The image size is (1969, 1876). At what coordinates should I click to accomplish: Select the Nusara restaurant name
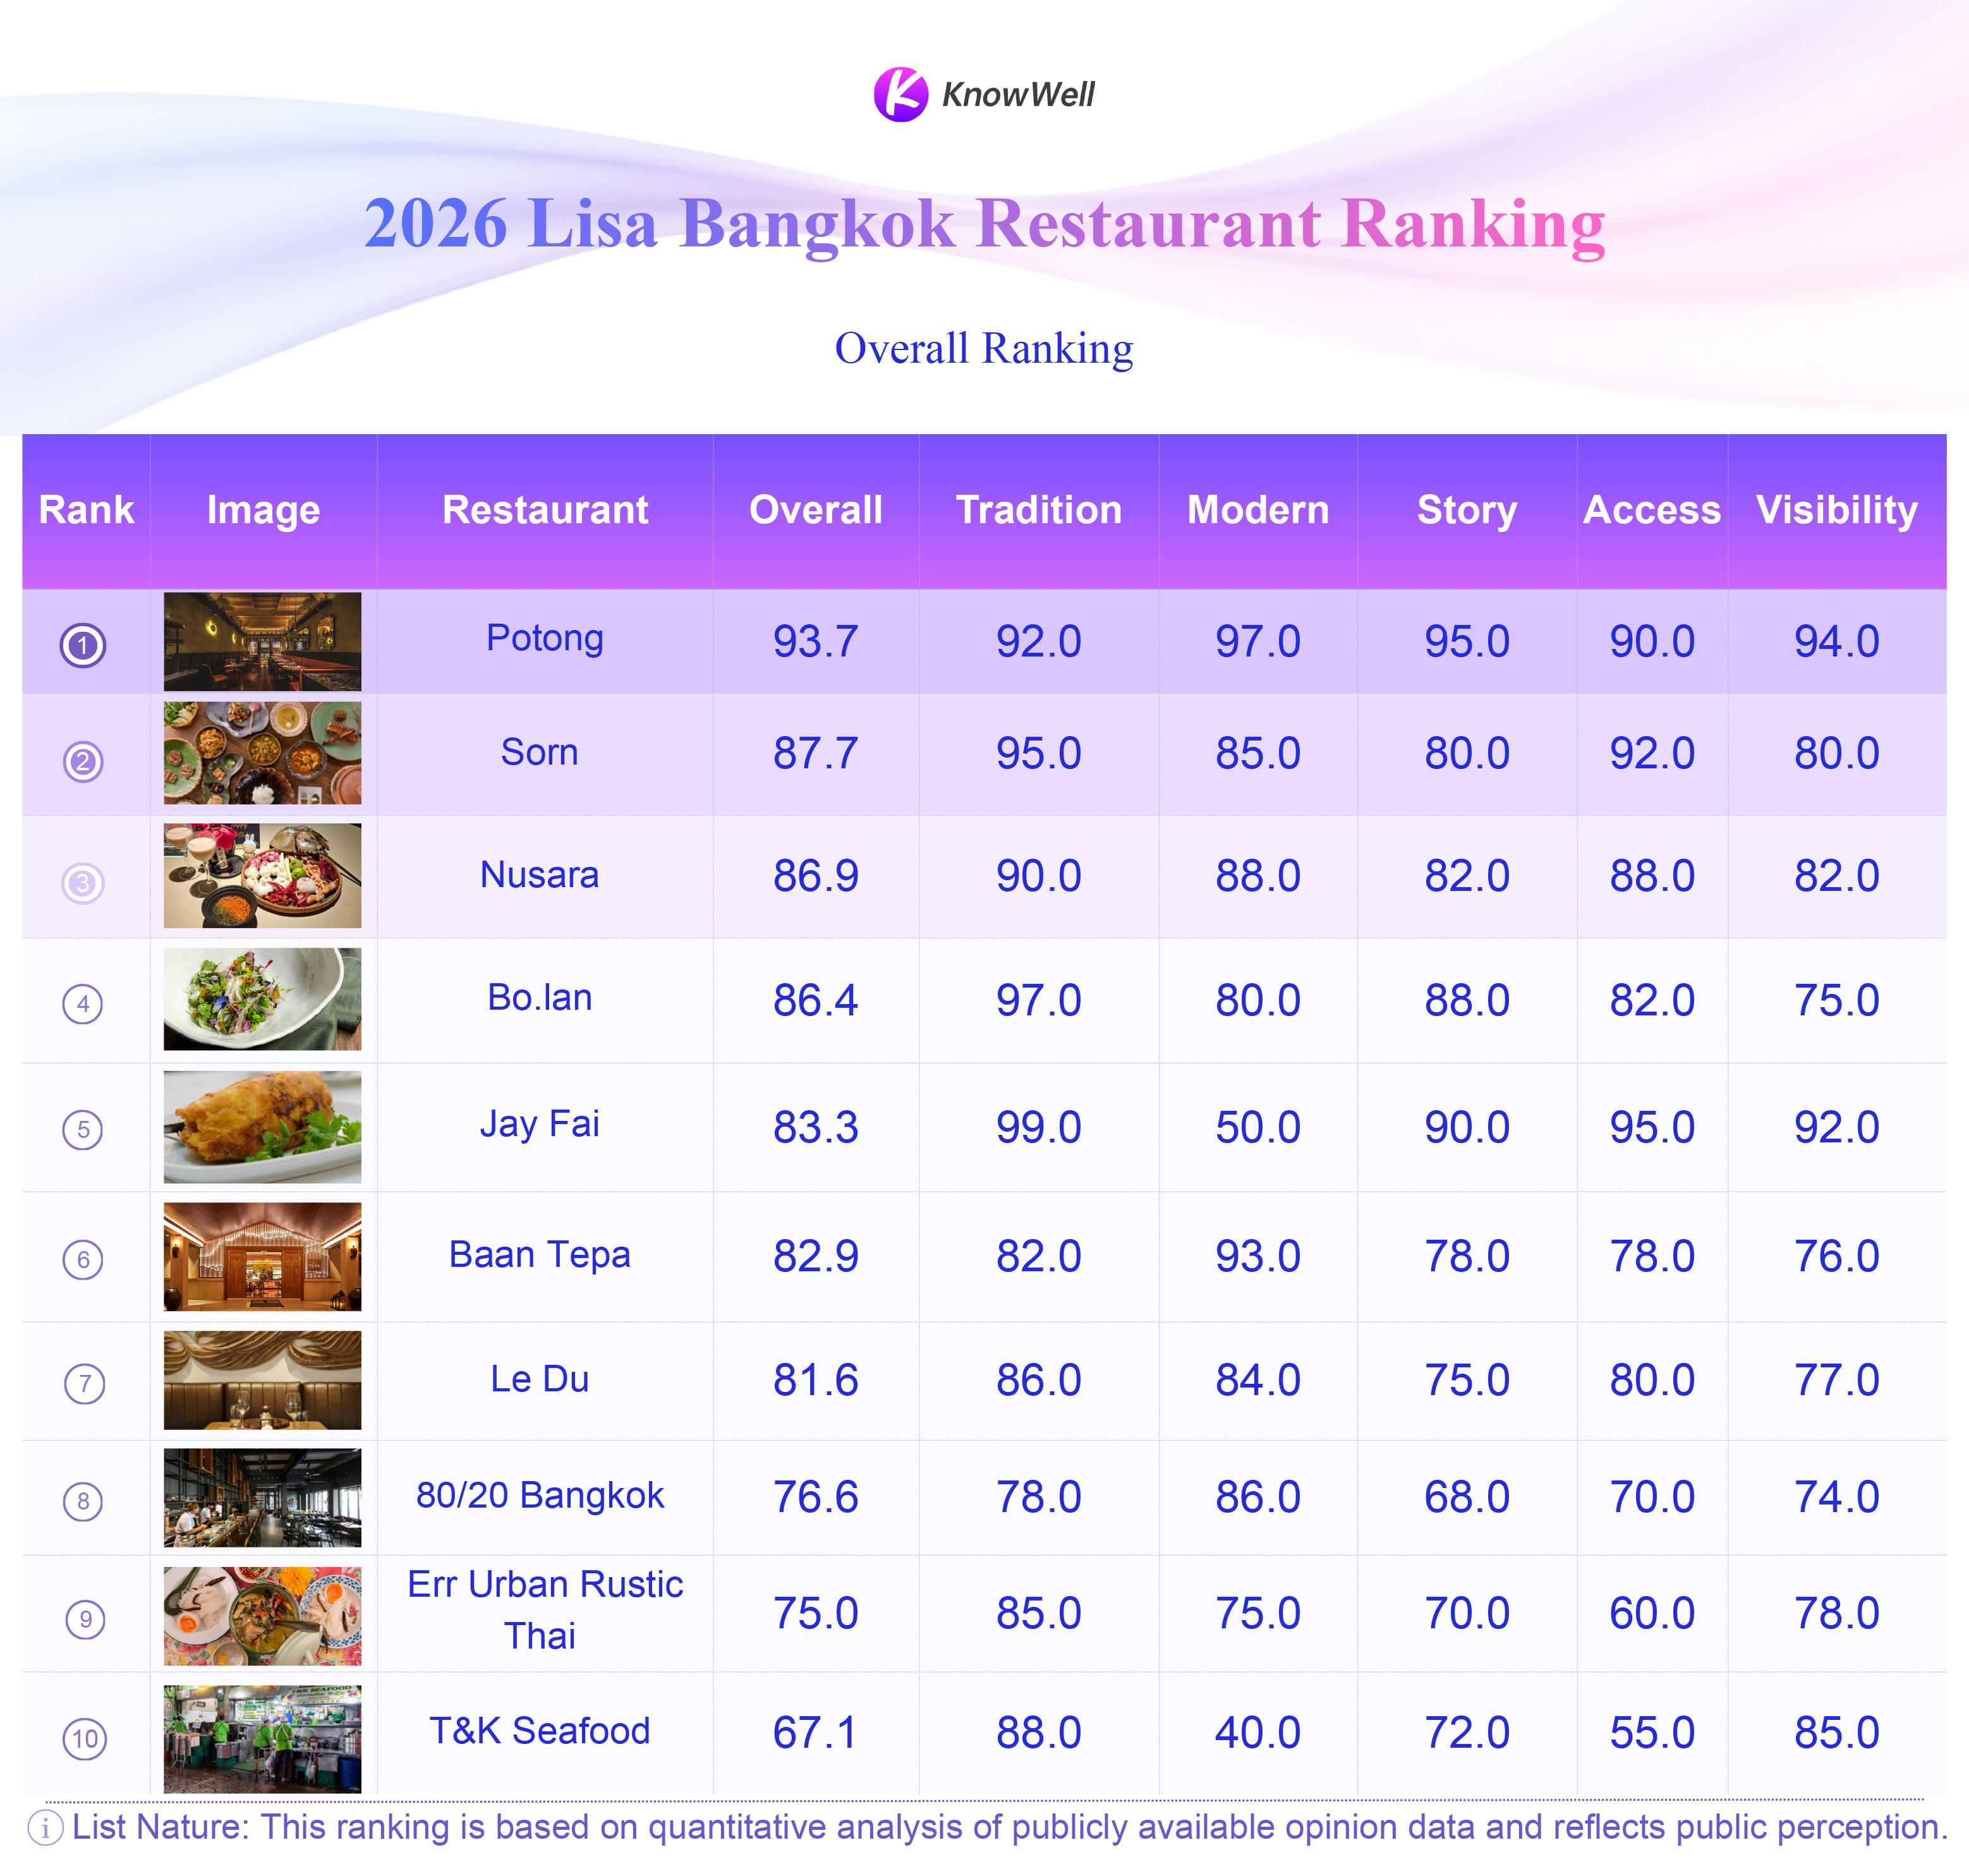pyautogui.click(x=540, y=875)
